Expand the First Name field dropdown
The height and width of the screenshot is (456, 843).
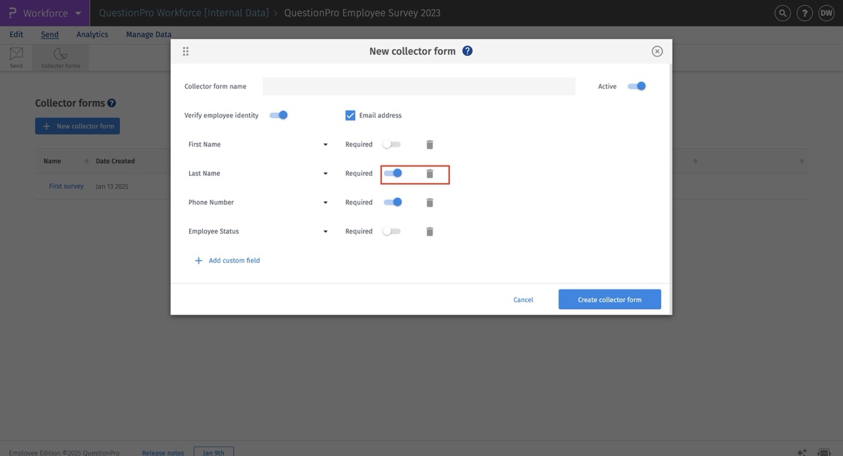pos(325,144)
